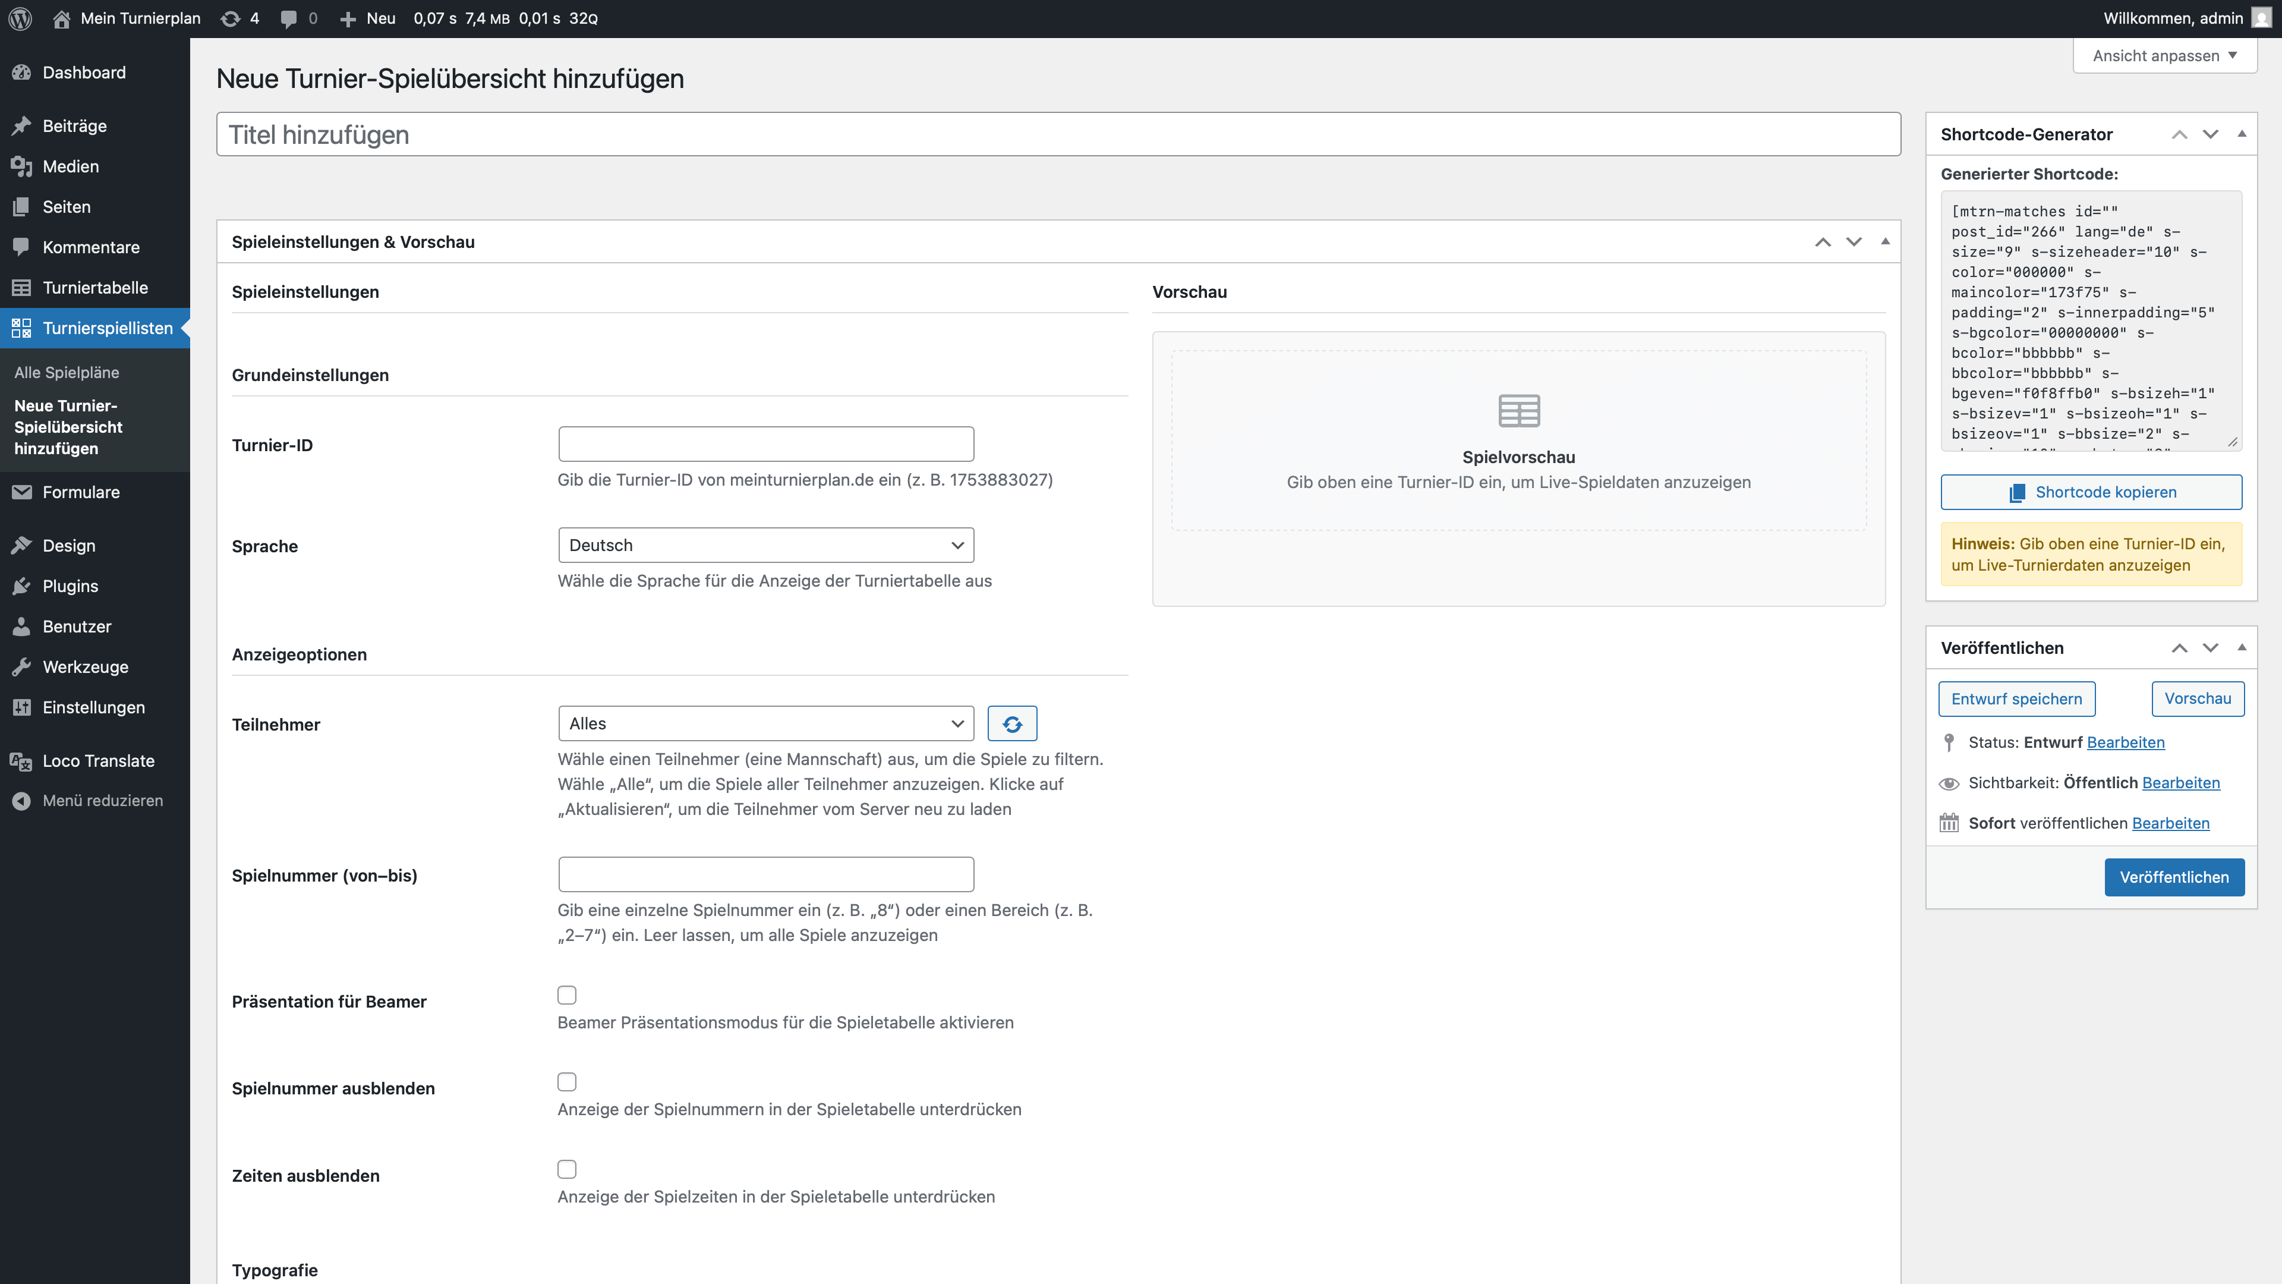Viewport: 2282px width, 1284px height.
Task: Open the Neu menu in admin bar
Action: click(368, 18)
